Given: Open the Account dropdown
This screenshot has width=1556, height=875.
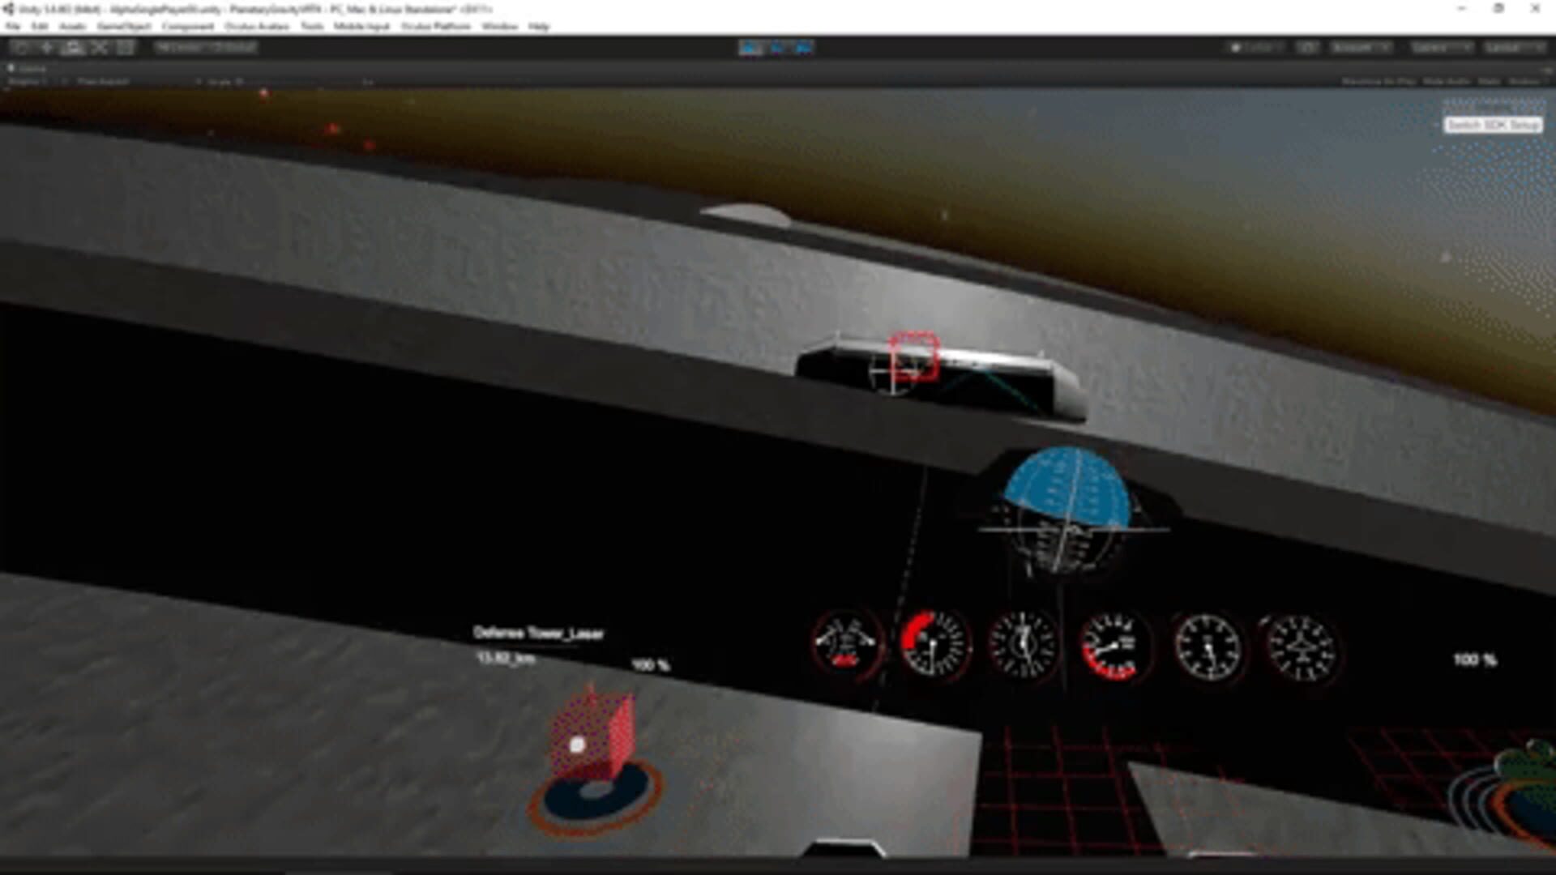Looking at the screenshot, I should click(x=1361, y=48).
